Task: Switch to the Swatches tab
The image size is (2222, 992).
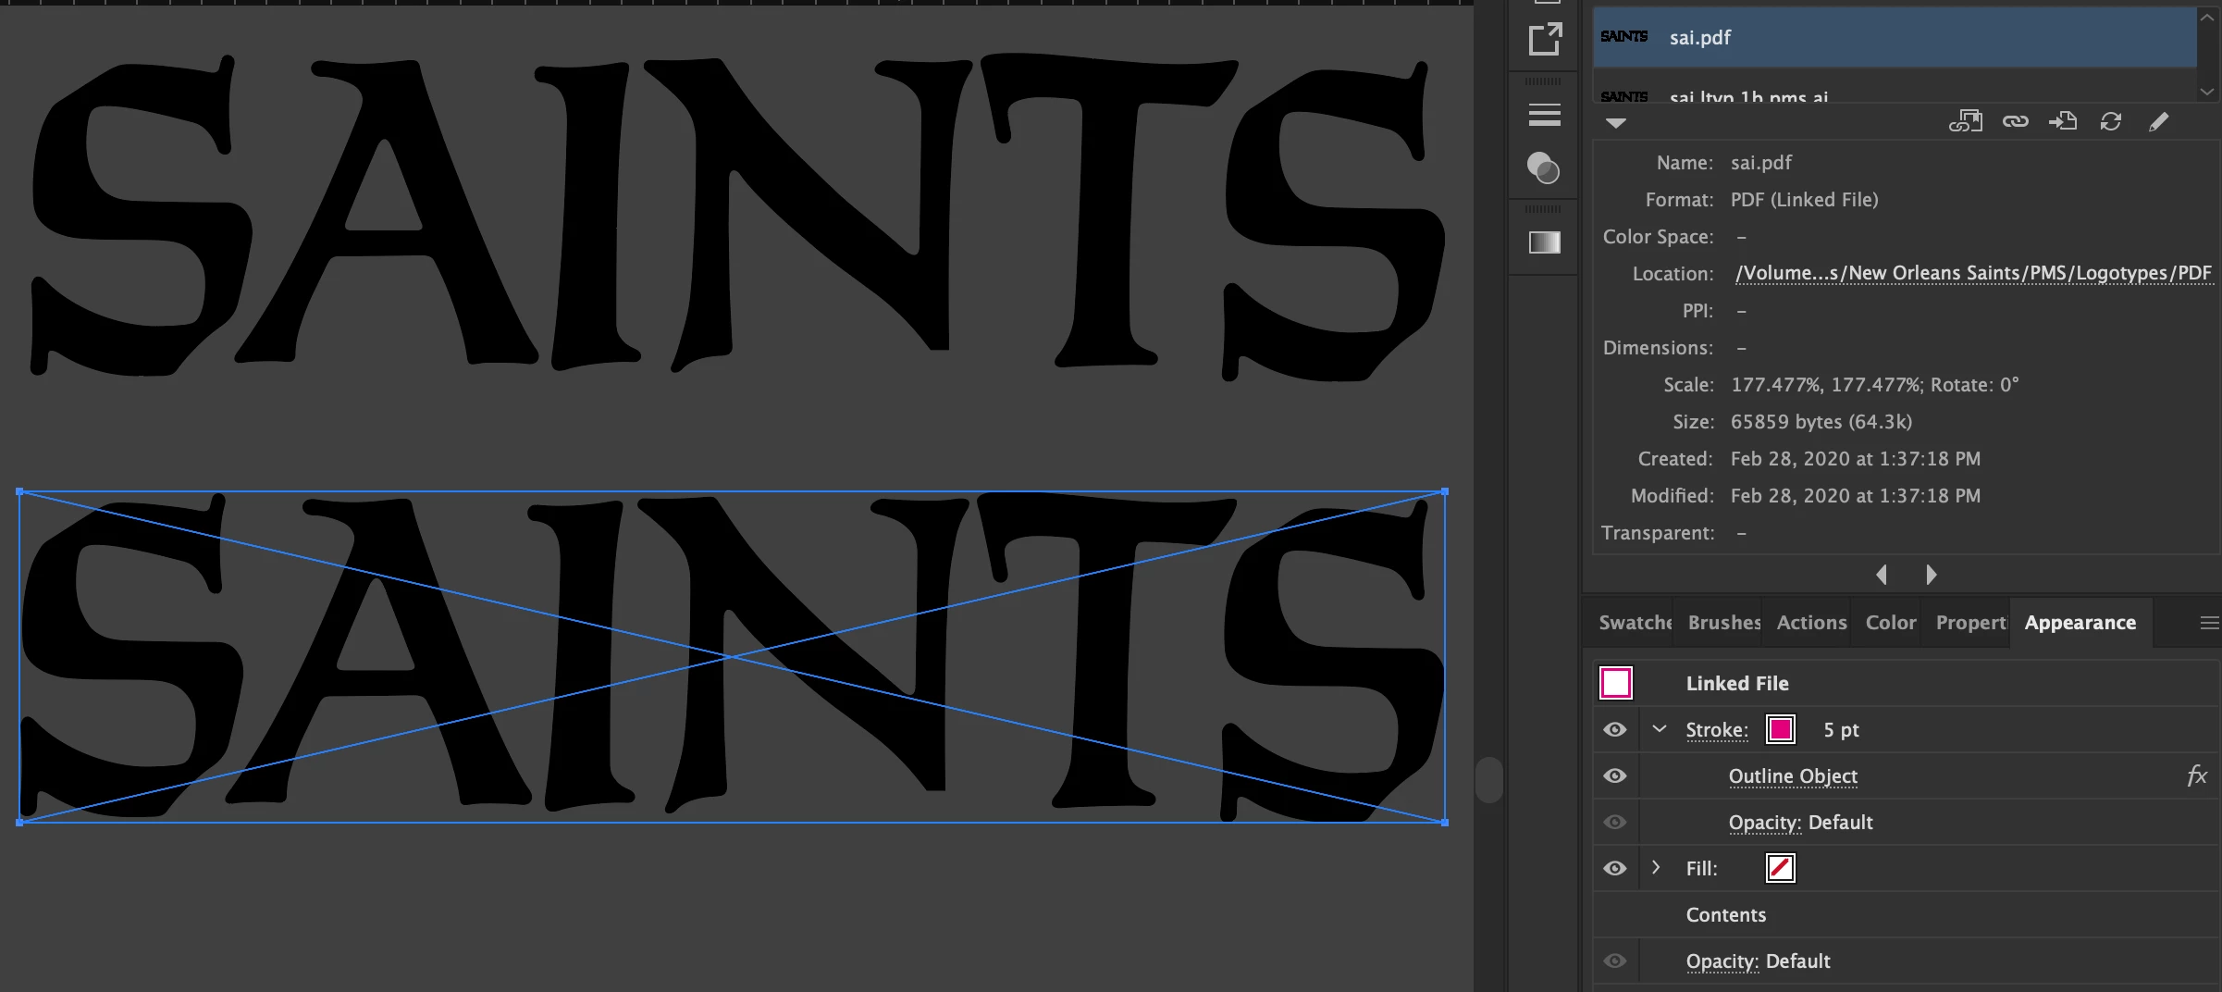Action: coord(1635,623)
